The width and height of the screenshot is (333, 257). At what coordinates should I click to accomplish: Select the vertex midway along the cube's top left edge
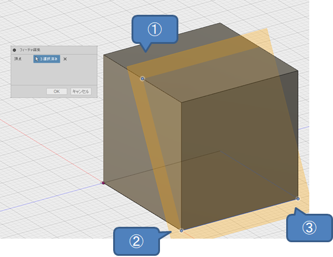(142, 79)
